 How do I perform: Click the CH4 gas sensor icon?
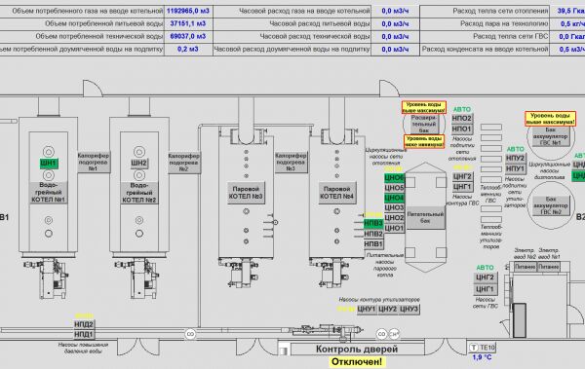click(x=394, y=334)
